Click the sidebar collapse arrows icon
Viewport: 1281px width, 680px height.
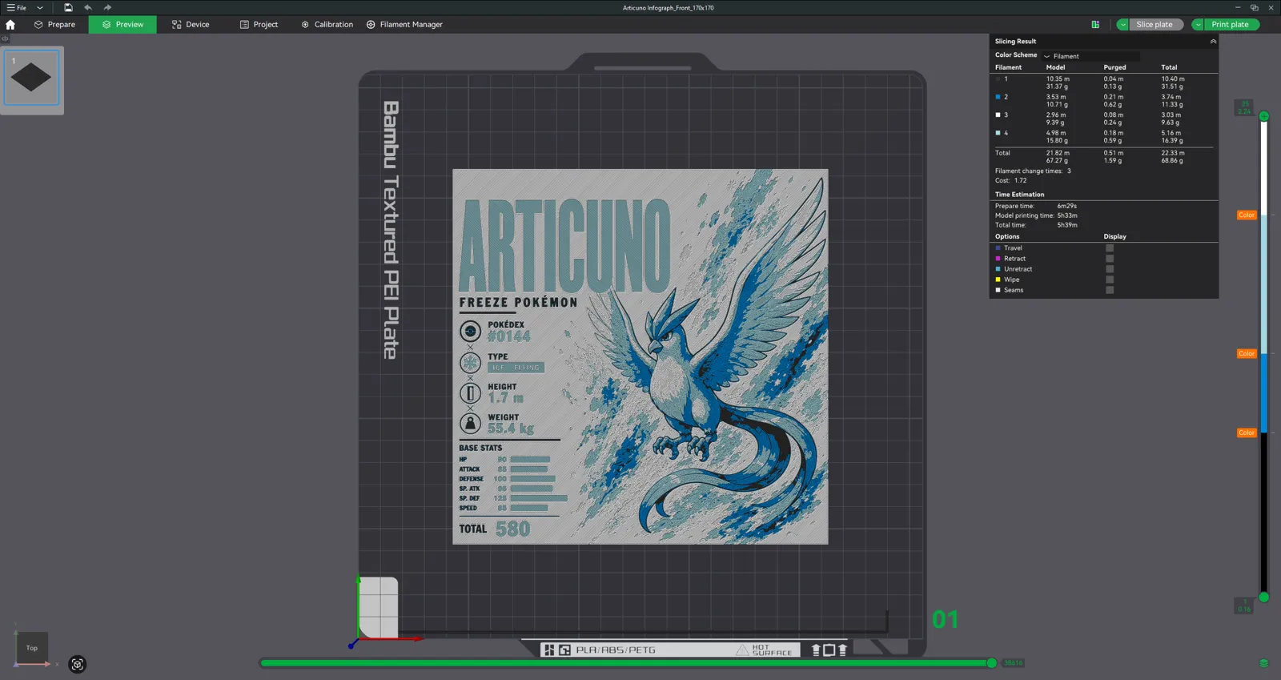click(5, 38)
